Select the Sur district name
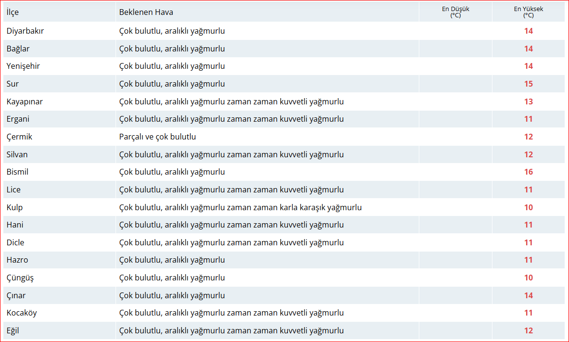The image size is (569, 342). click(x=13, y=84)
